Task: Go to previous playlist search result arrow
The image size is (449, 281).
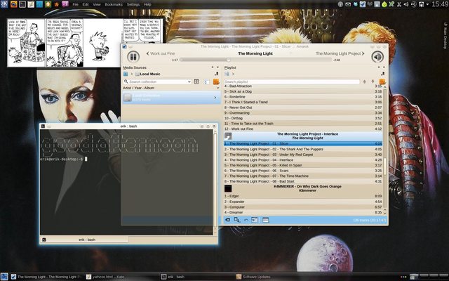Action: (x=364, y=81)
